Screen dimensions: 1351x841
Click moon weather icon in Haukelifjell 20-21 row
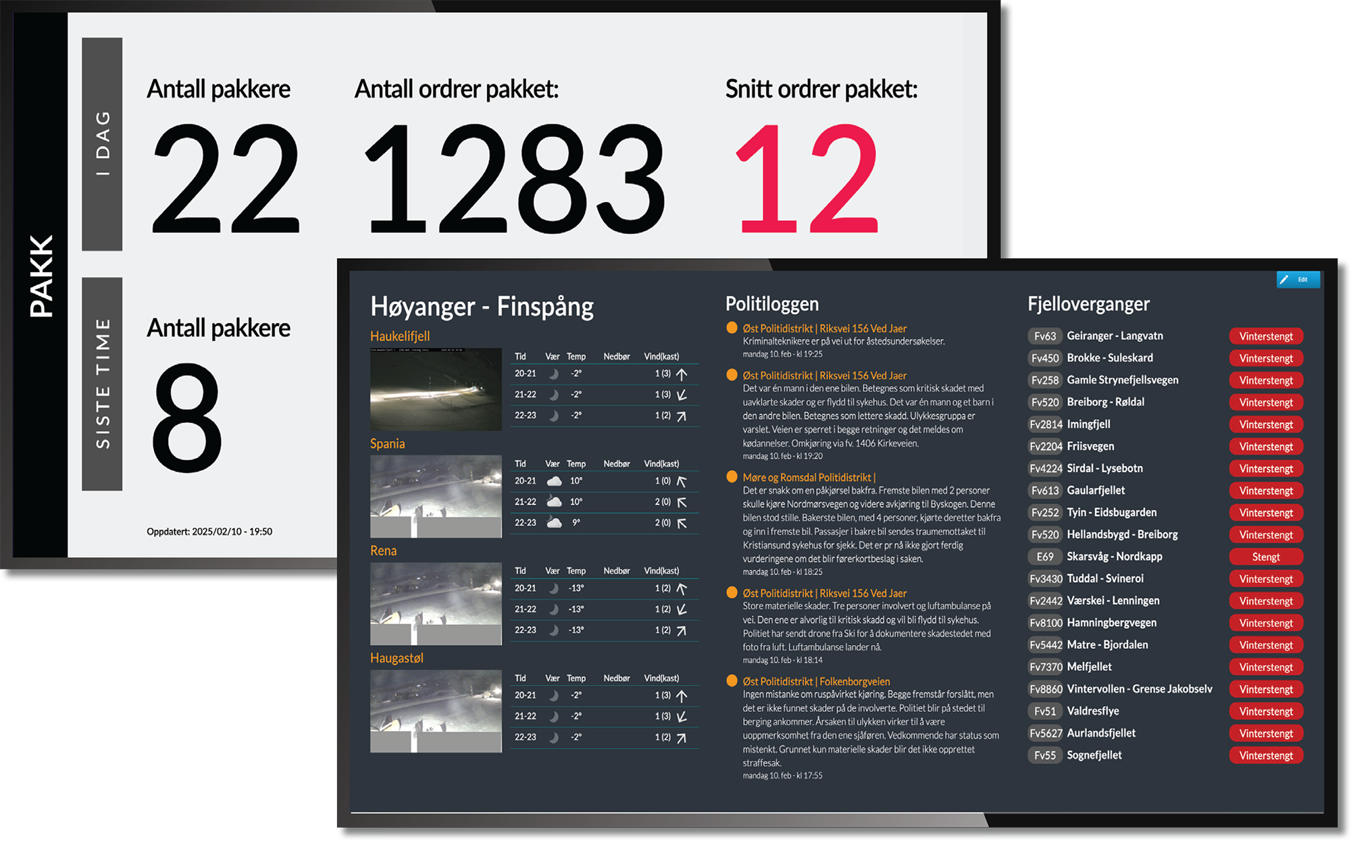pyautogui.click(x=554, y=374)
